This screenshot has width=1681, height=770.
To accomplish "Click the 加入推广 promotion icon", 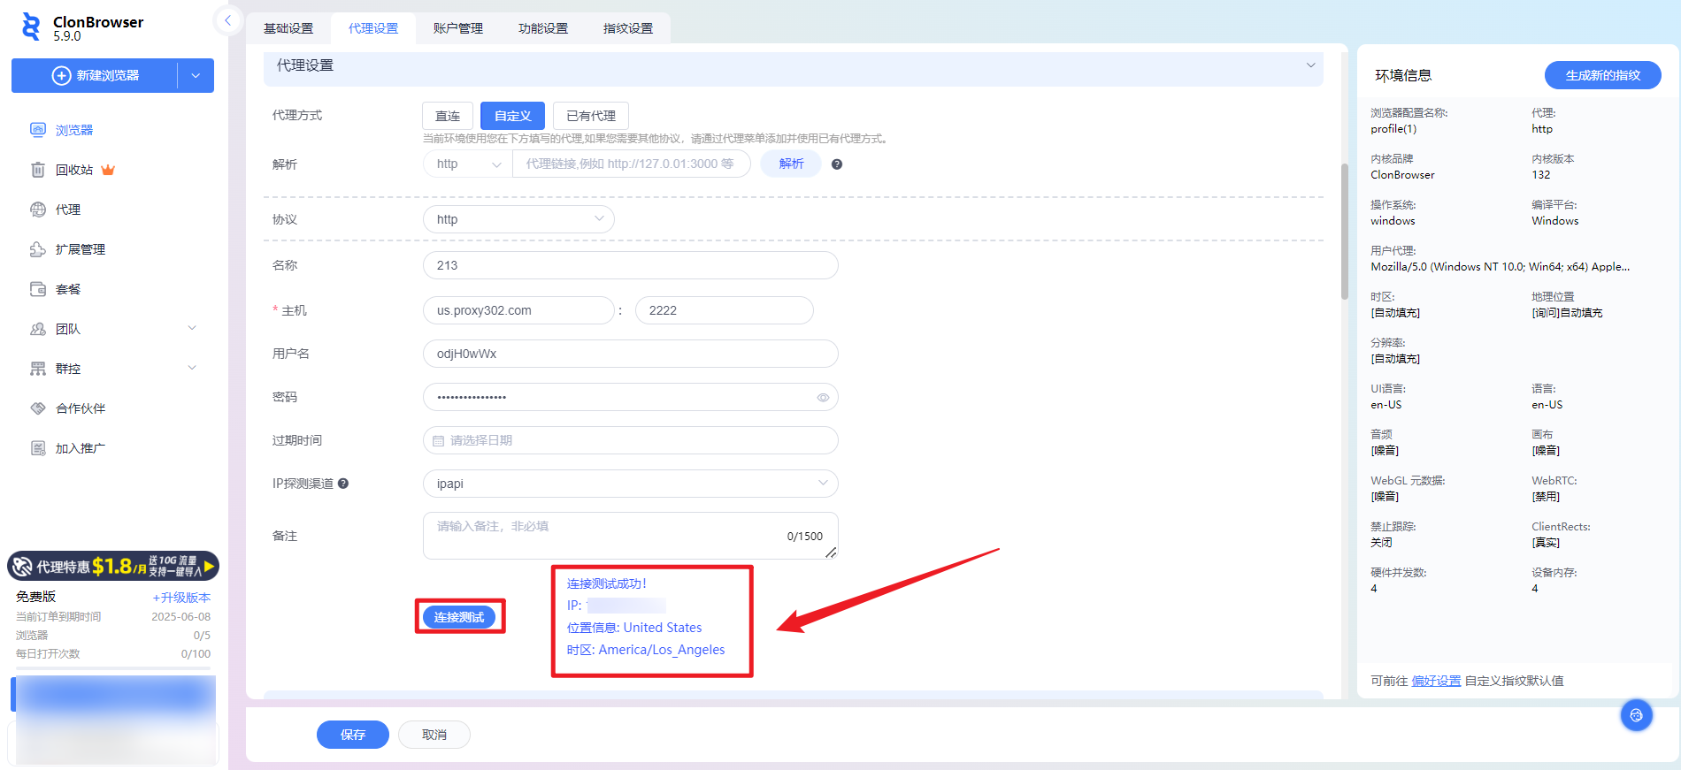I will click(38, 448).
